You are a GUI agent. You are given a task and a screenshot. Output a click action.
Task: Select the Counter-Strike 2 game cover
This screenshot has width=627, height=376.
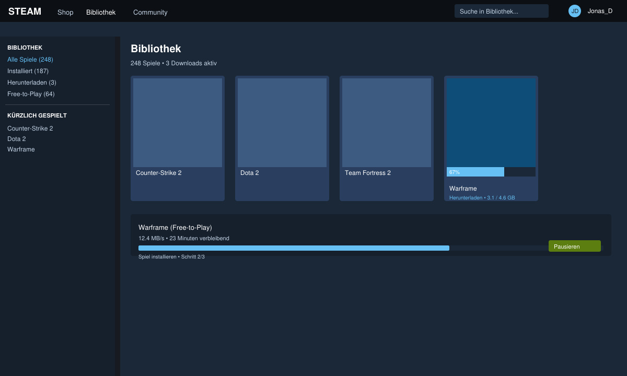coord(178,123)
